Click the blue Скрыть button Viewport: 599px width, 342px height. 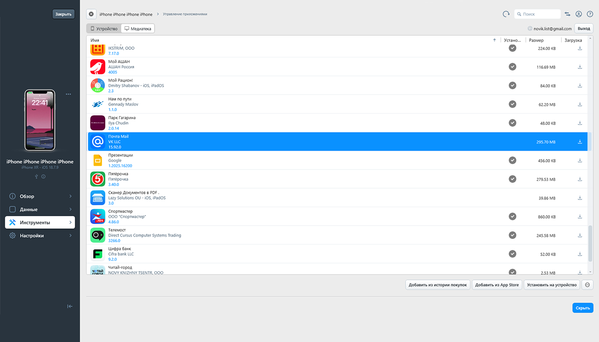583,308
